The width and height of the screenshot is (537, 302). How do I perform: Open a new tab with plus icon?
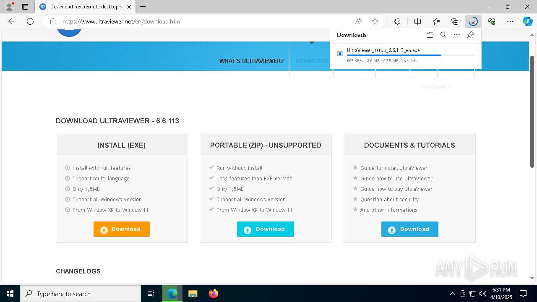143,7
